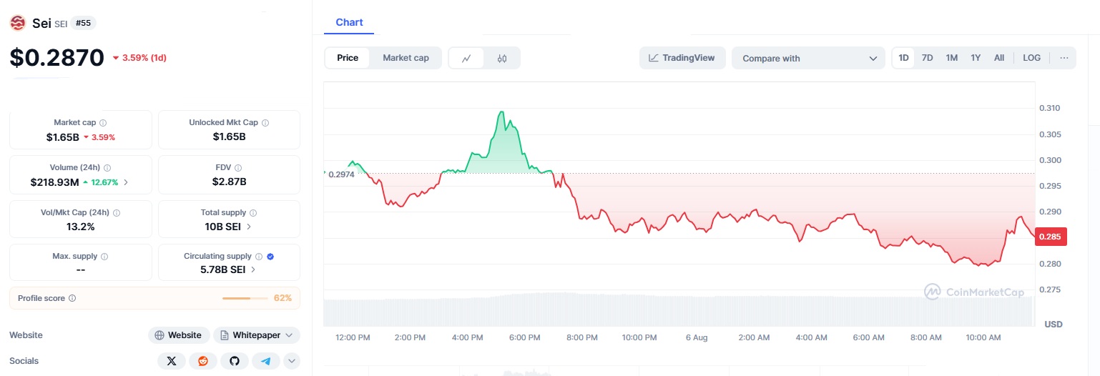Set chart range to 7D
1100x376 pixels.
[927, 58]
